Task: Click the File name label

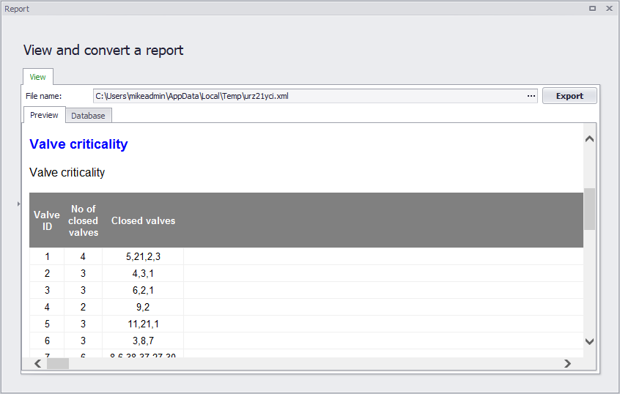Action: click(43, 96)
